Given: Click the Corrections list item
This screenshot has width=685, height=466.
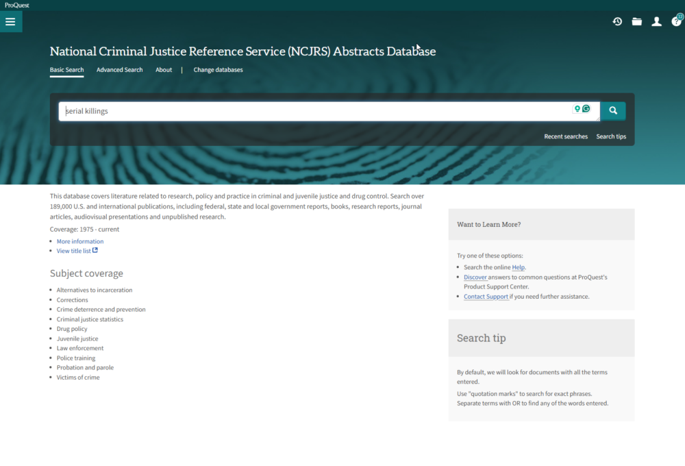Looking at the screenshot, I should click(72, 300).
